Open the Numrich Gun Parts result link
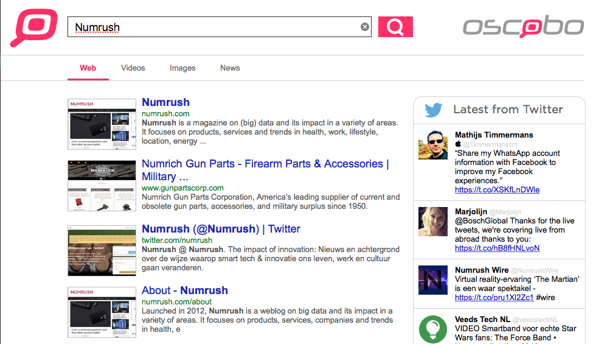Viewport: 593px width, 344px height. coord(265,164)
